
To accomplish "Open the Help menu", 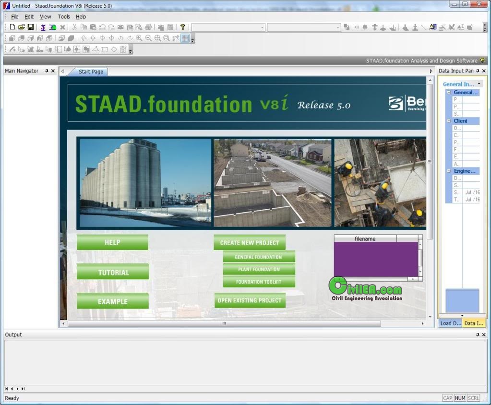I will (x=81, y=17).
